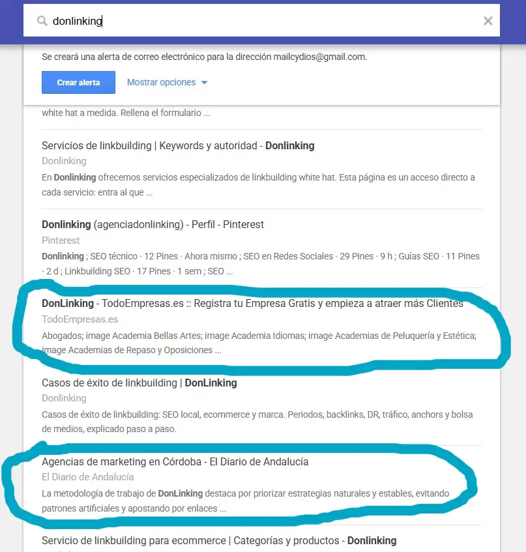The image size is (526, 552).
Task: Clear the search with the X icon
Action: click(x=488, y=21)
